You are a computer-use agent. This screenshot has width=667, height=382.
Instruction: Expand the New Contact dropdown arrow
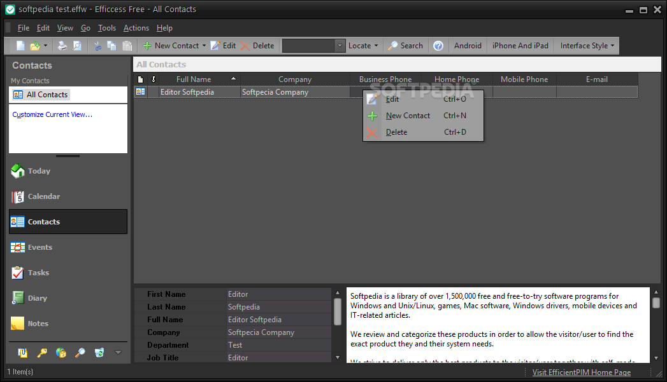click(204, 45)
